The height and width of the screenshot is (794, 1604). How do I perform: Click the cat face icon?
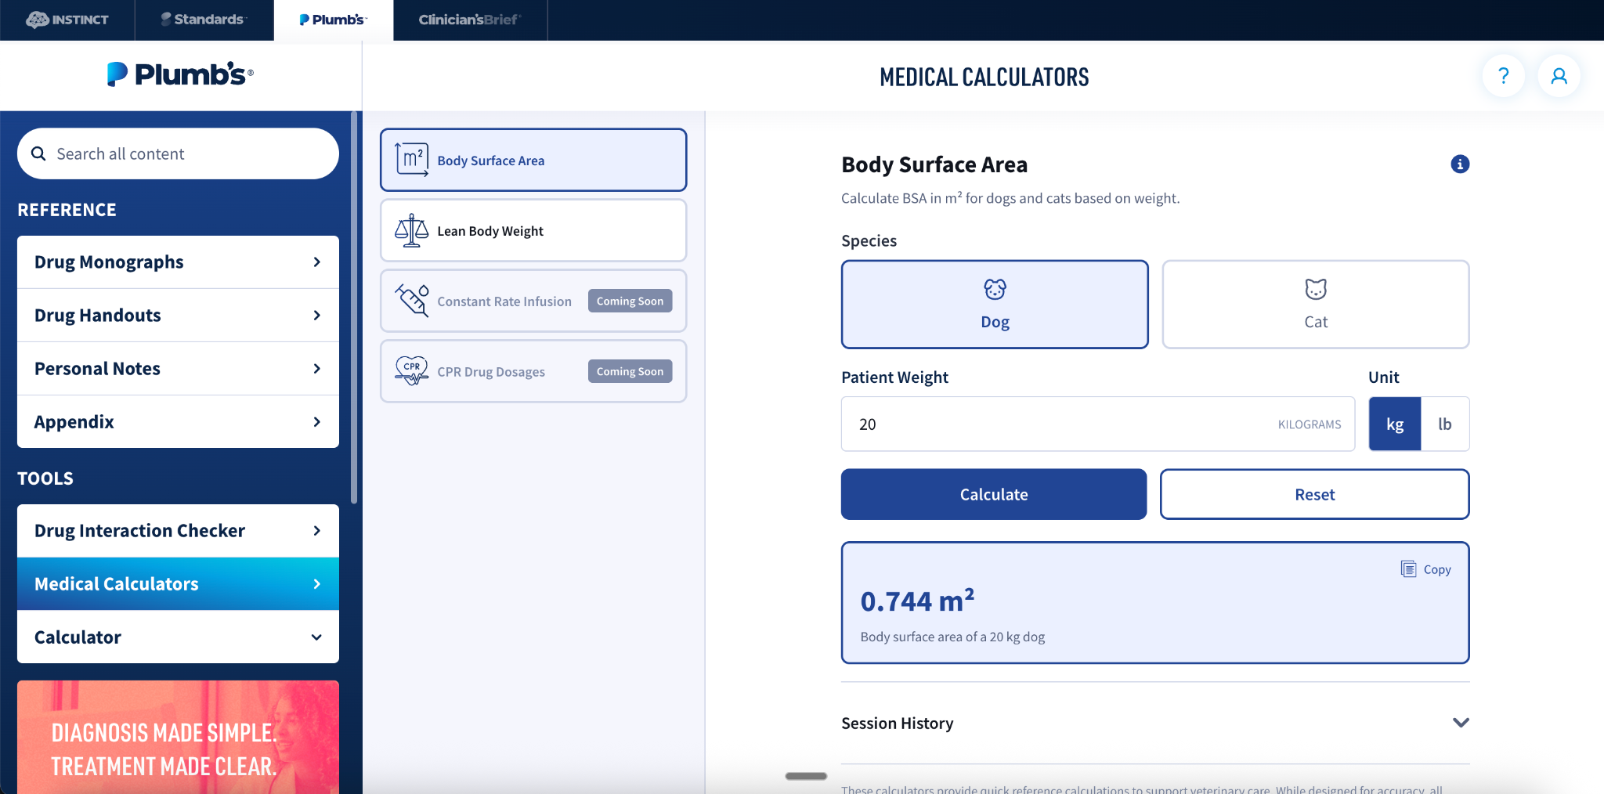[1316, 290]
